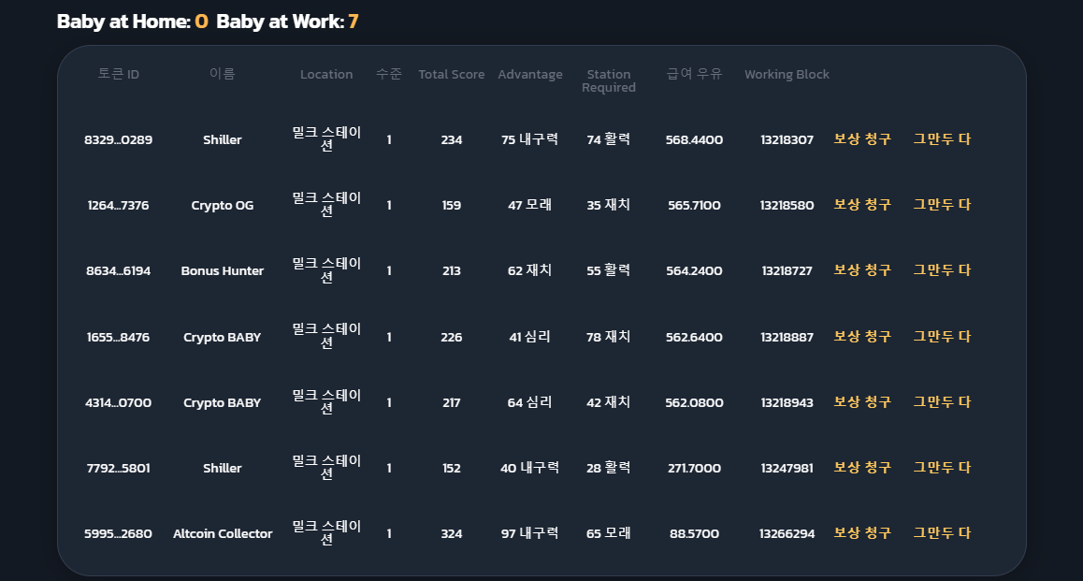Click milk value 88.5700
The width and height of the screenshot is (1083, 581).
694,534
